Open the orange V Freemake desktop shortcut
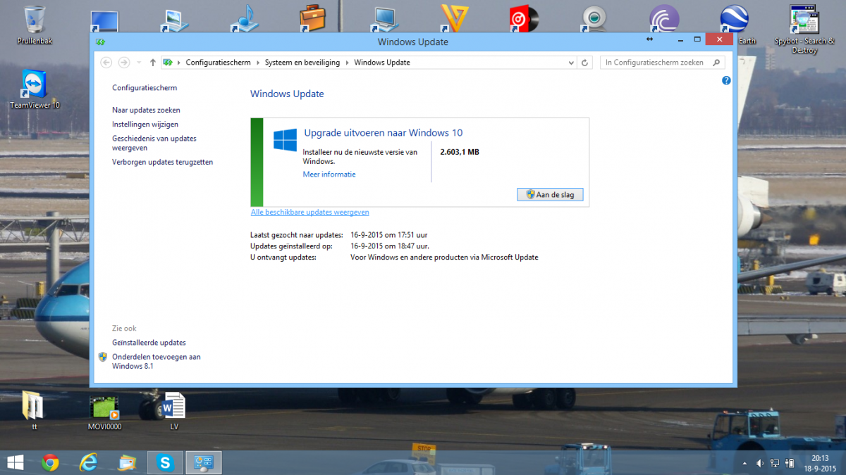Viewport: 846px width, 475px height. (x=455, y=19)
